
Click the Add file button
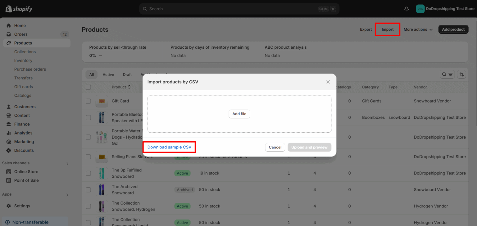tap(239, 114)
